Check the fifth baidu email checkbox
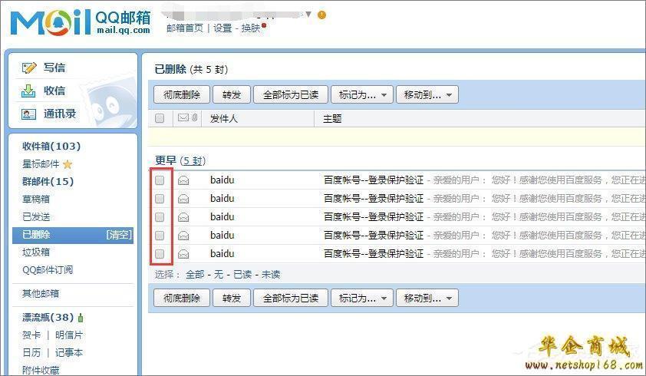 160,253
